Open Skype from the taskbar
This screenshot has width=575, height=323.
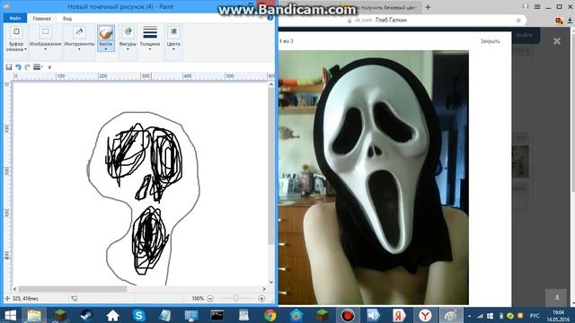(139, 315)
